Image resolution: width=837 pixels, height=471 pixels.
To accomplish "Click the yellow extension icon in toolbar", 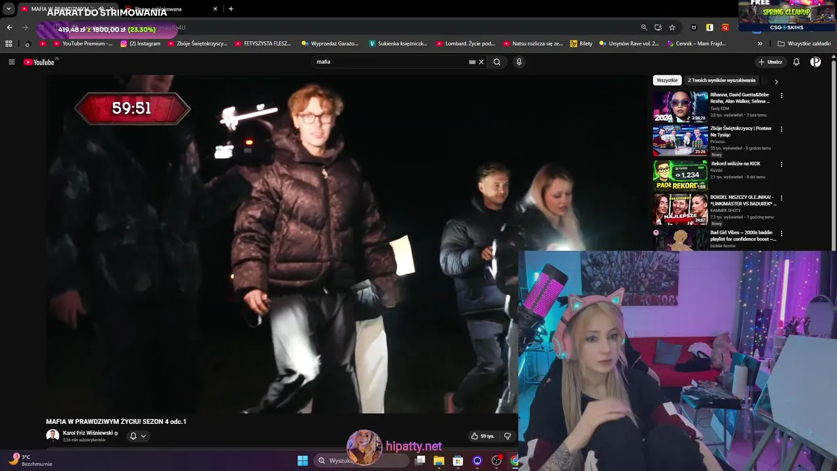I will click(x=709, y=27).
